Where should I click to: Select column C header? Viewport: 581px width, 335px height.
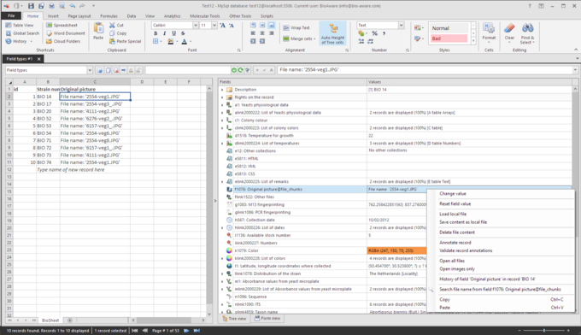[95, 82]
